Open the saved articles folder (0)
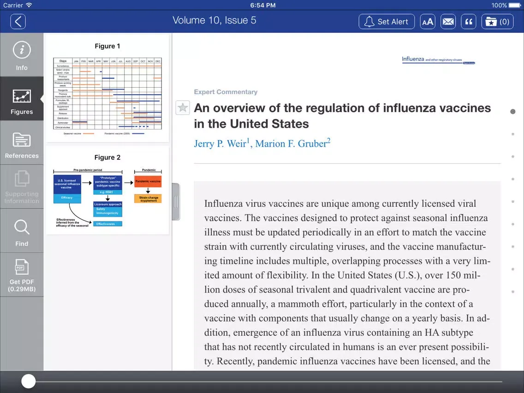Image resolution: width=524 pixels, height=393 pixels. (x=497, y=22)
